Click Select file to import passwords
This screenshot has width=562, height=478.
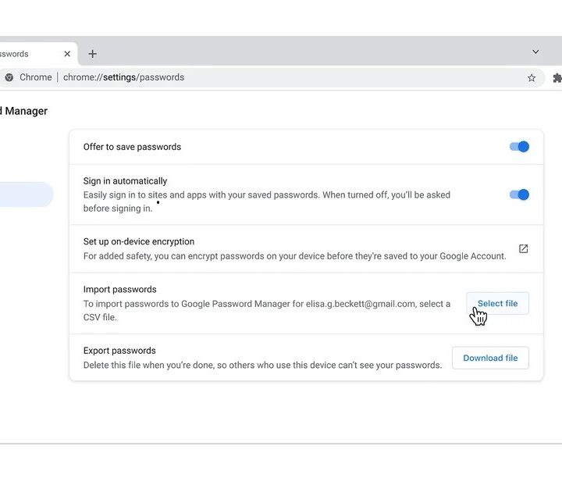click(x=497, y=303)
